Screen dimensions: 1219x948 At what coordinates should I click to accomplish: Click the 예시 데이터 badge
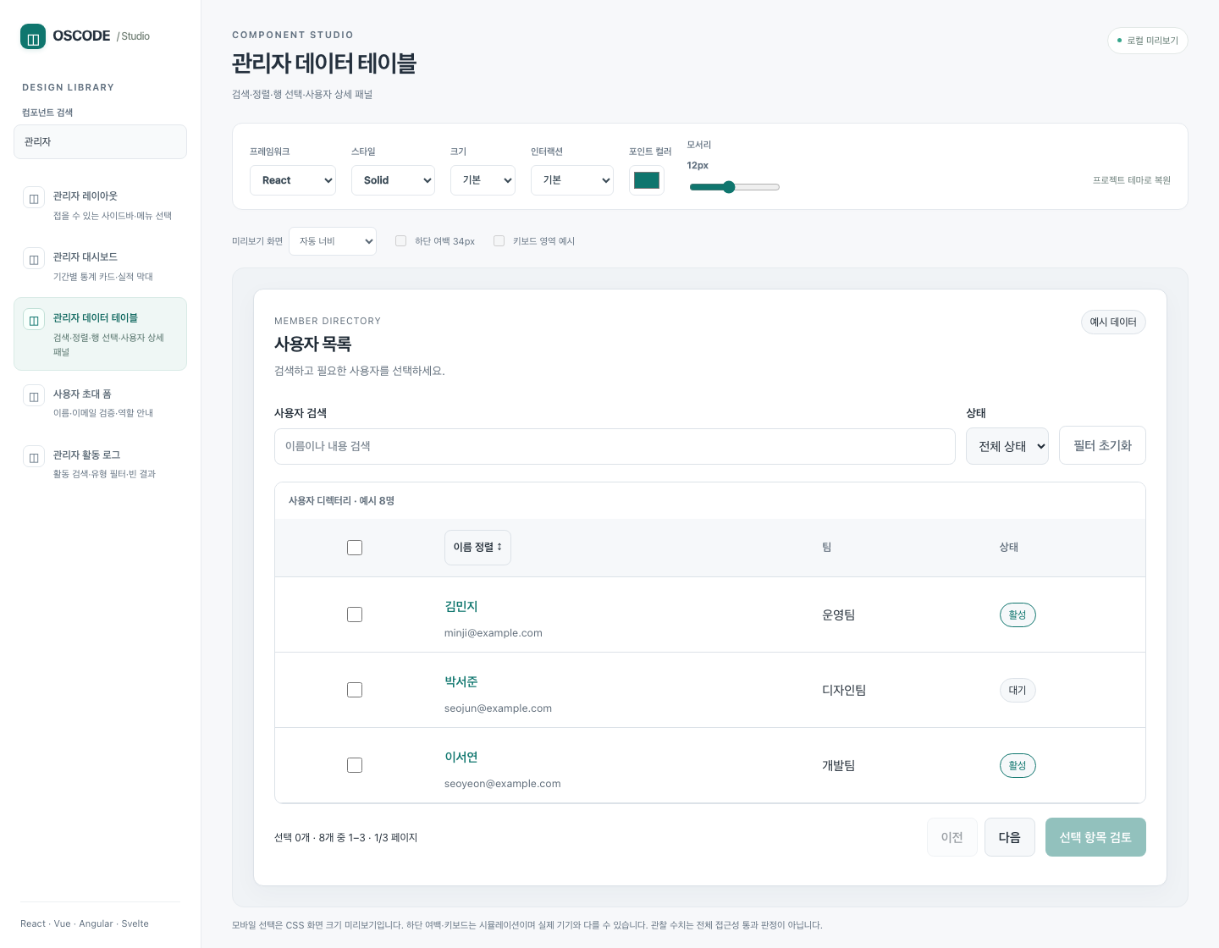tap(1113, 322)
